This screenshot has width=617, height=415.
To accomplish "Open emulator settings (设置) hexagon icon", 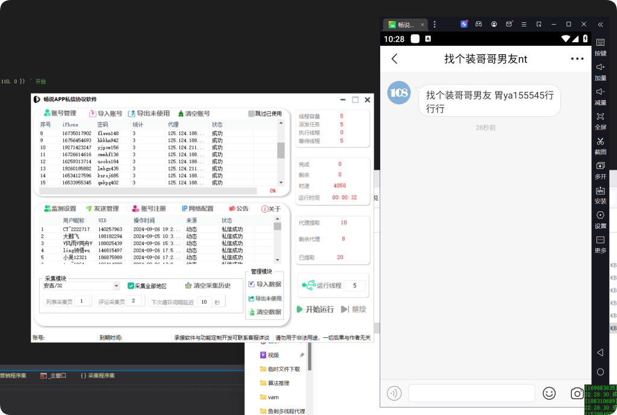I will [x=600, y=216].
